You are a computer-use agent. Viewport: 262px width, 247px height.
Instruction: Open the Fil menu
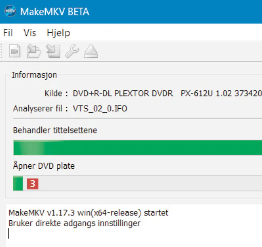(8, 33)
